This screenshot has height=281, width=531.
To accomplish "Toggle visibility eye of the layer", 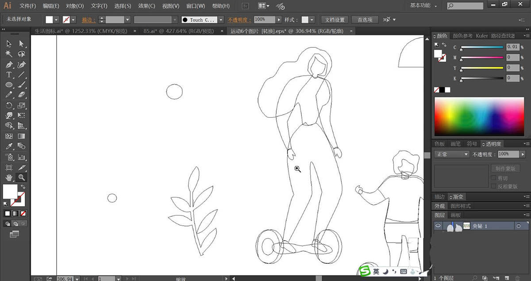I will (x=438, y=226).
